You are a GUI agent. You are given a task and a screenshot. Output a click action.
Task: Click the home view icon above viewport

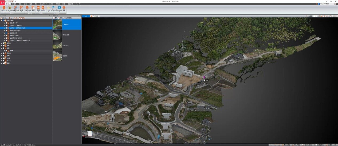tap(320, 16)
